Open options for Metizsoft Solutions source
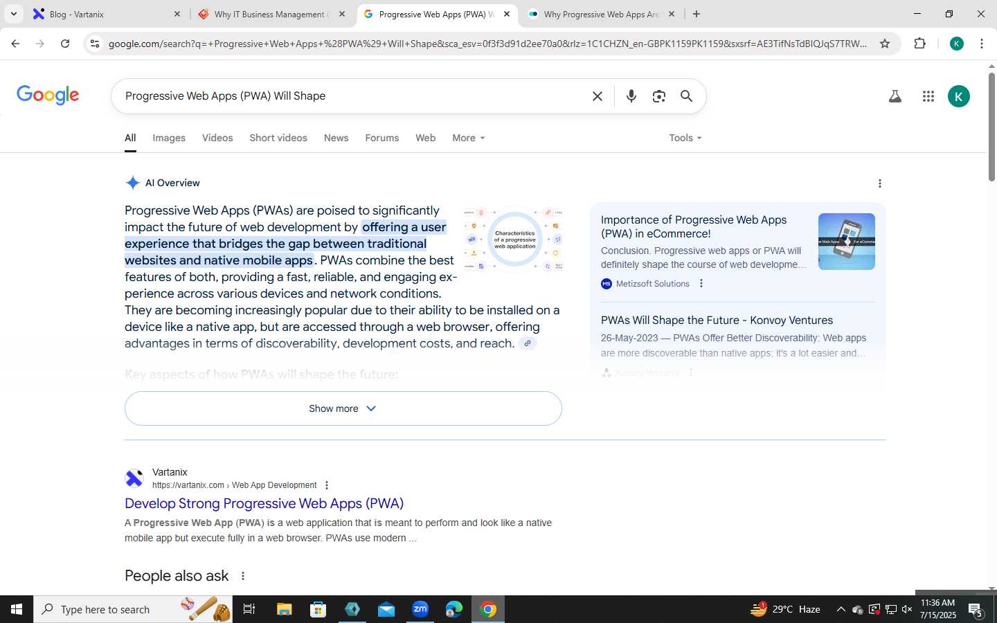 click(701, 283)
